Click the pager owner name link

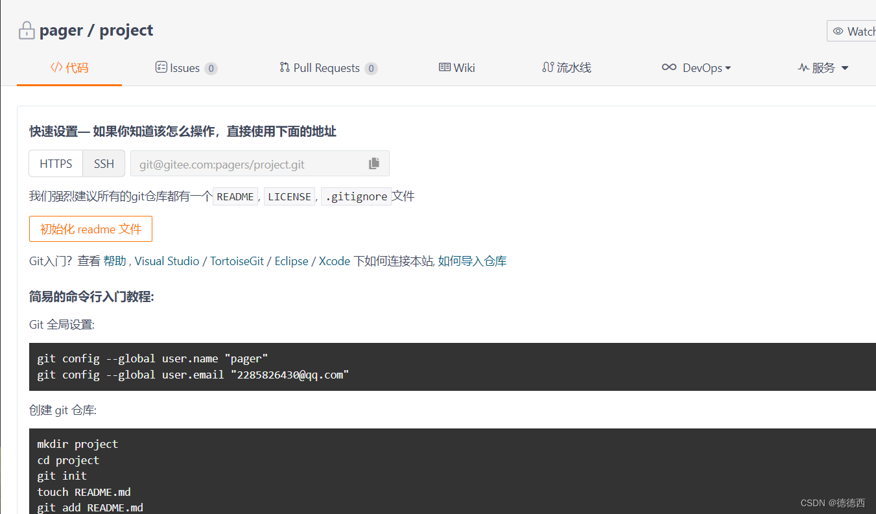pos(61,30)
